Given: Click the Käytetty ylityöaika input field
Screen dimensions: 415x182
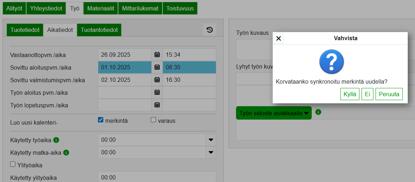Looking at the screenshot, I should [157, 177].
